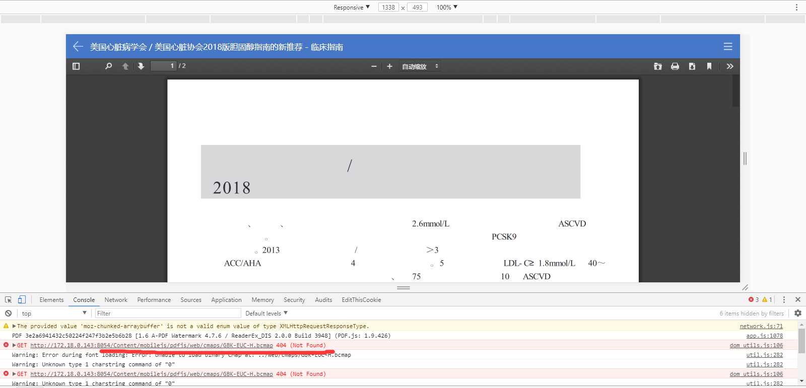Expand the PDF secondary tools menu
This screenshot has width=806, height=388.
point(730,66)
